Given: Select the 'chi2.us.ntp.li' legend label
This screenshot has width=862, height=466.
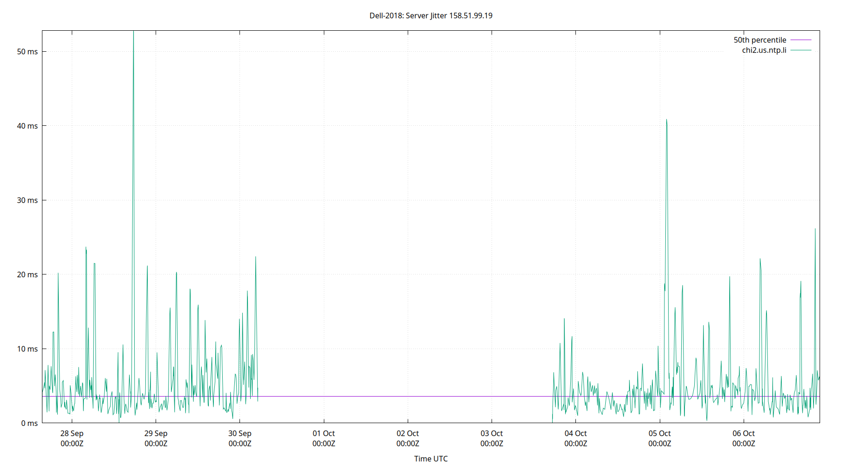Looking at the screenshot, I should click(x=764, y=50).
